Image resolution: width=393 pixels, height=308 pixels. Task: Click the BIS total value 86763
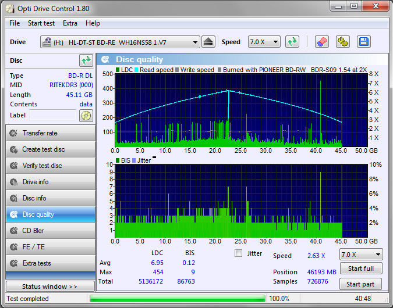coord(186,281)
